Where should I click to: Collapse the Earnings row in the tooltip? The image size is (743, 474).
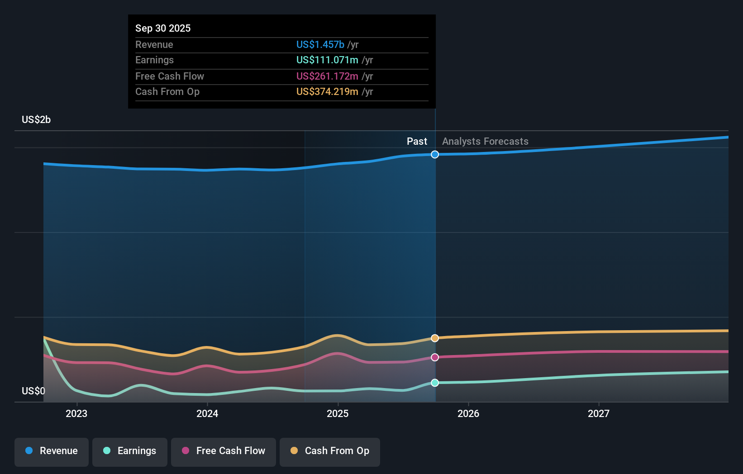point(154,60)
